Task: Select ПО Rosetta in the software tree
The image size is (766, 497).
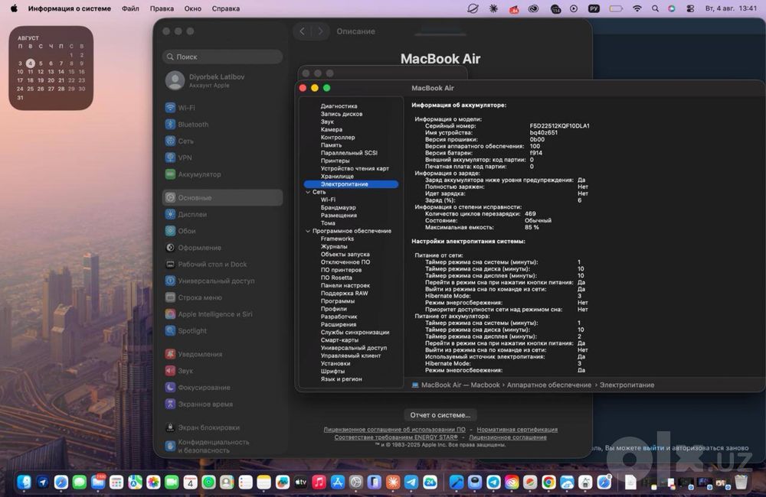Action: [x=336, y=278]
